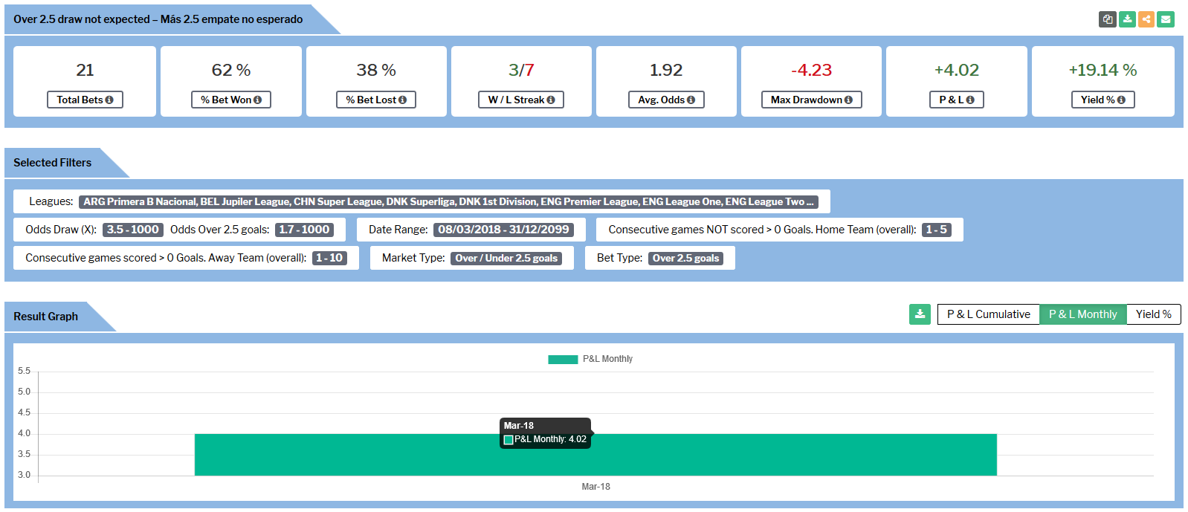The height and width of the screenshot is (512, 1188).
Task: Click the W / L Streak label button
Action: 521,100
